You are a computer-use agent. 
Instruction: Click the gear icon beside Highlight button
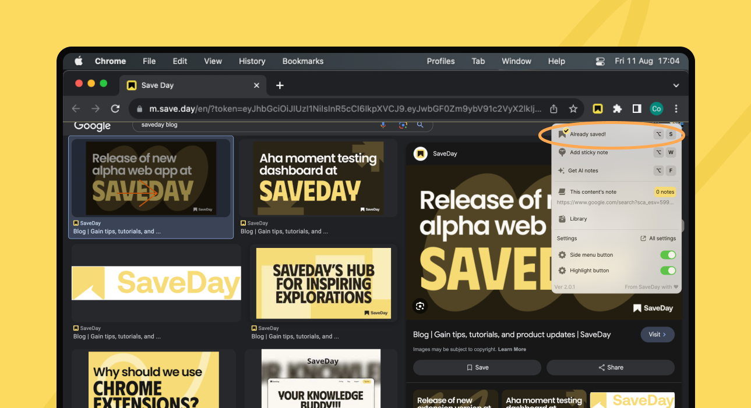(562, 271)
